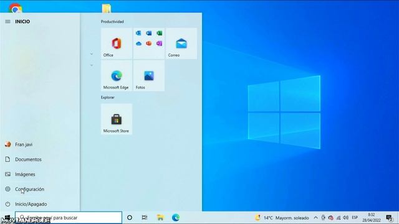The height and width of the screenshot is (224, 399).
Task: Open OneNote in the Office apps folder tile
Action: point(160,44)
